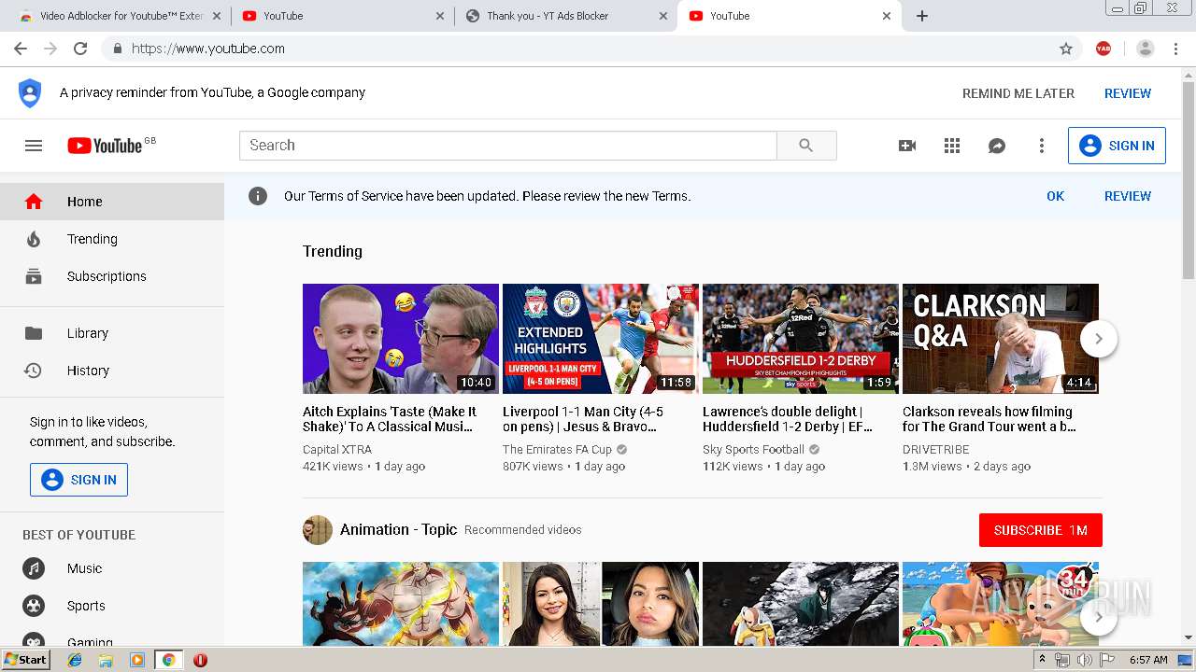Go back to previous page
This screenshot has width=1196, height=672.
point(21,49)
